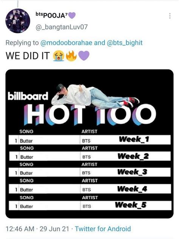
Task: Open the Twitter for Android source link
Action: 103,229
